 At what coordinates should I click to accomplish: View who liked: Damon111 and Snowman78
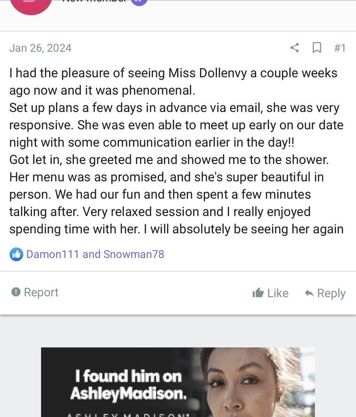pyautogui.click(x=95, y=254)
